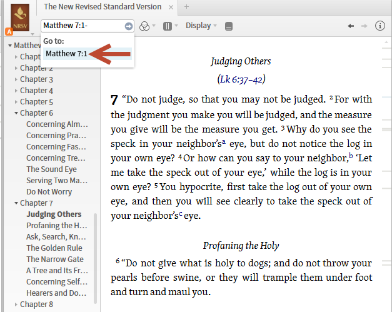Collapse Chapter 6 in contents
Image resolution: width=392 pixels, height=312 pixels.
pos(16,113)
